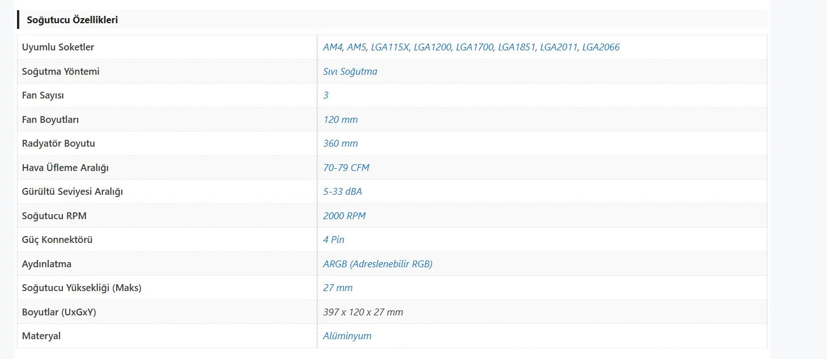Click the LGA115X socket link
The height and width of the screenshot is (359, 827).
[x=390, y=47]
